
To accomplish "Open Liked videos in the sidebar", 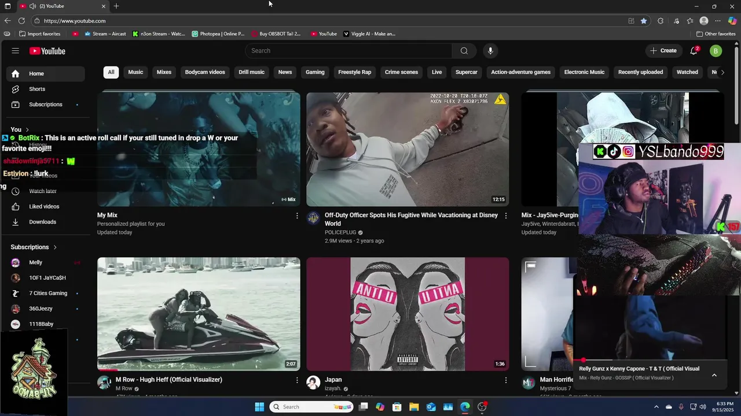I will click(x=45, y=206).
